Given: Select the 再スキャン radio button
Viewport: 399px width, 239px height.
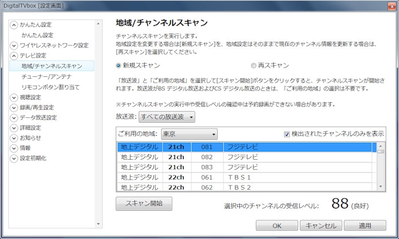Looking at the screenshot, I should 253,65.
